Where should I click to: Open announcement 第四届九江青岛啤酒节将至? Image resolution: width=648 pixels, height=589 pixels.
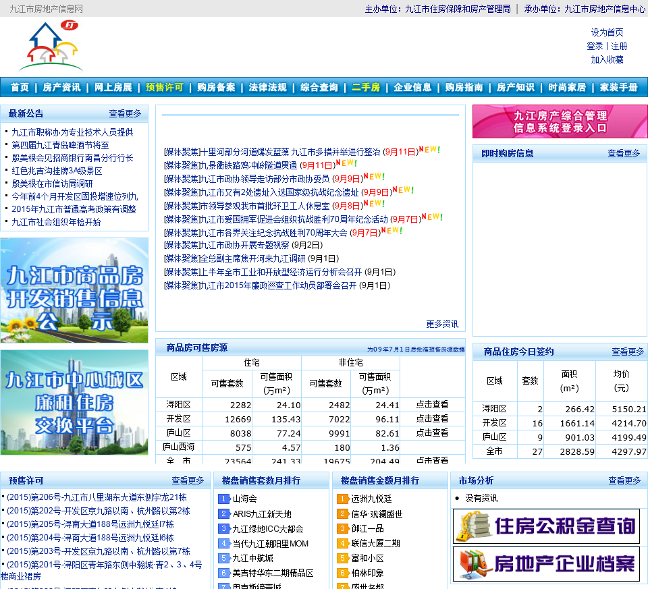[60, 145]
